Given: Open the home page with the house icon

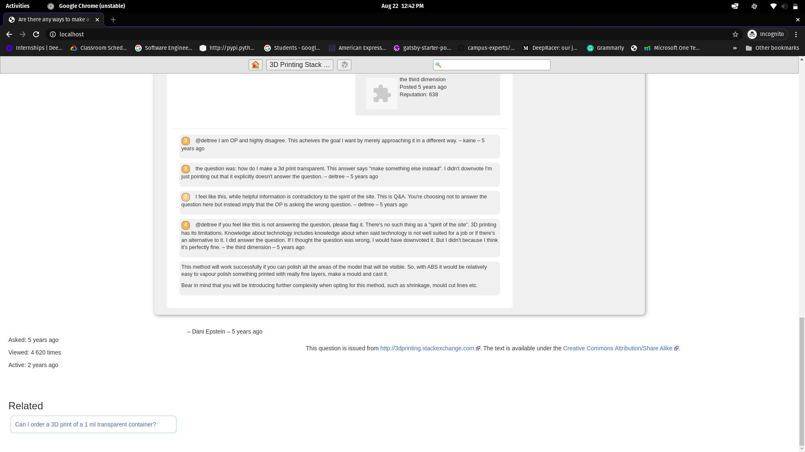Looking at the screenshot, I should [x=255, y=64].
